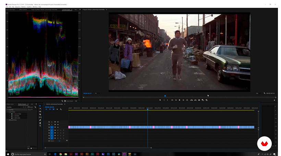Click the Lift button
Viewport: 281px width, 156px height.
(192, 100)
